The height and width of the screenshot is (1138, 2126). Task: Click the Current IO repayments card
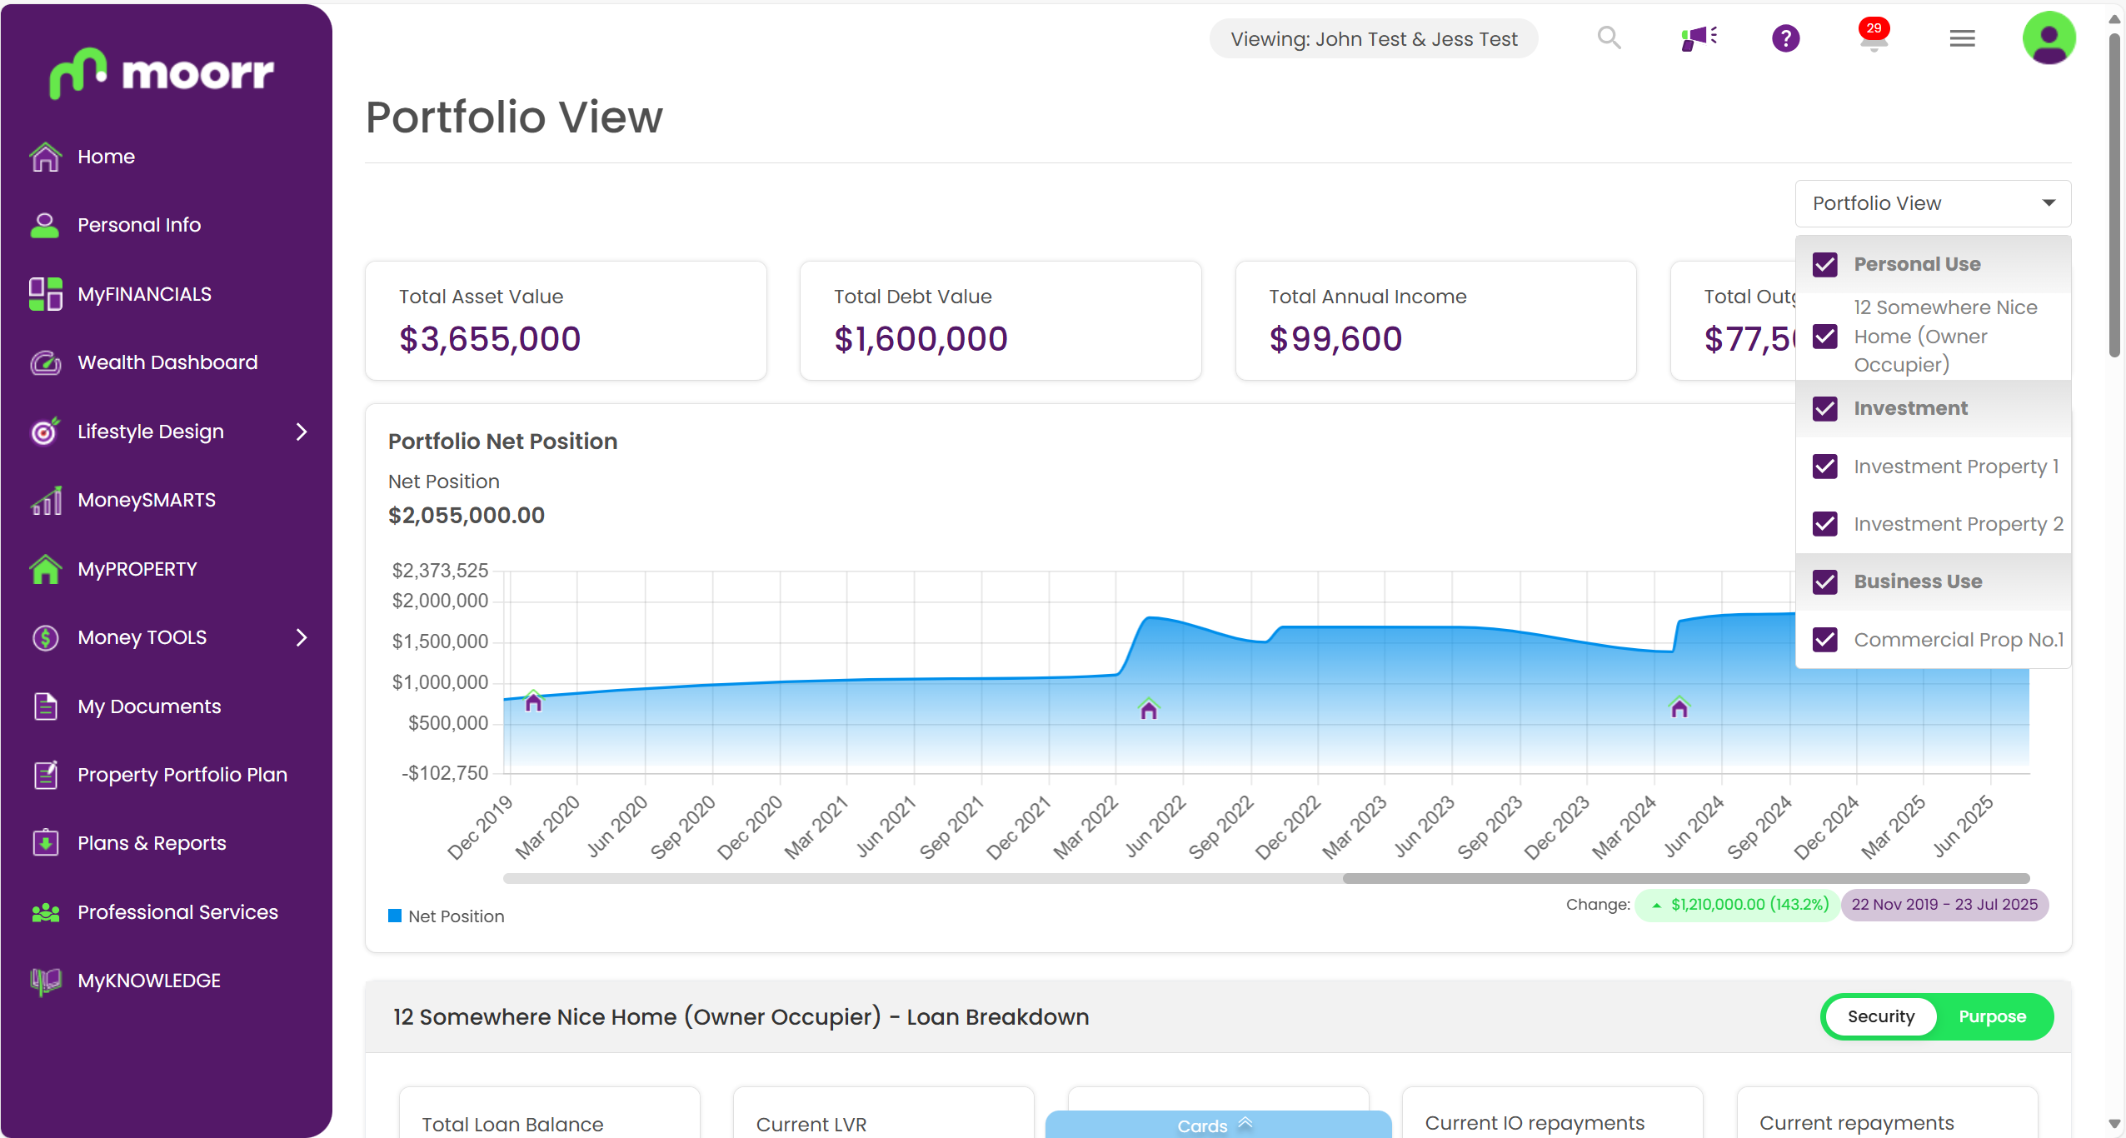pyautogui.click(x=1553, y=1112)
